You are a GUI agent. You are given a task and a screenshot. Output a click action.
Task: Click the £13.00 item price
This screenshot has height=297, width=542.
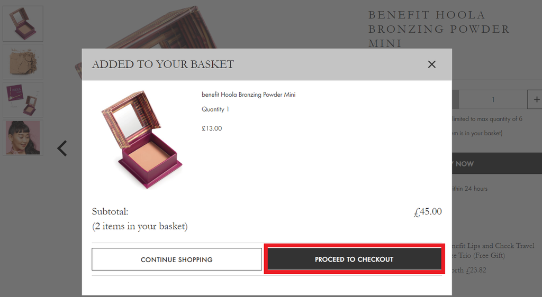click(x=212, y=128)
